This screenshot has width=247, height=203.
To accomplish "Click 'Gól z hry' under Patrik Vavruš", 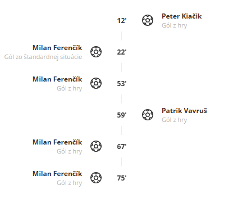I will click(175, 120).
